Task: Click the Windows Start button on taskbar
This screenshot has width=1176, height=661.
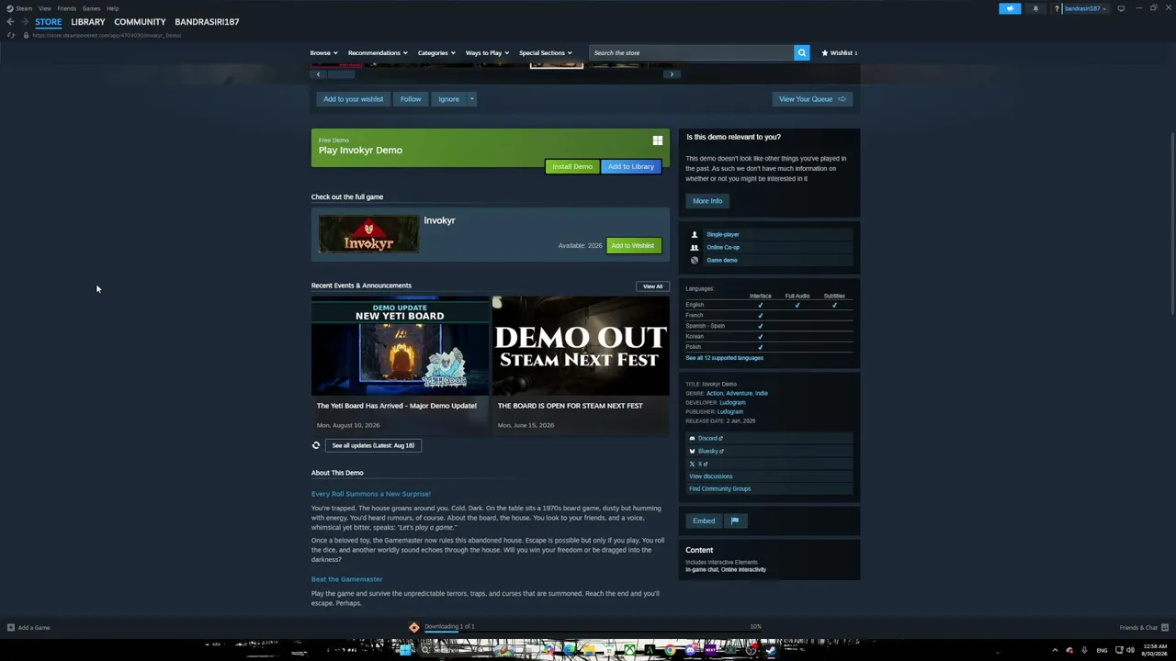Action: pos(405,650)
